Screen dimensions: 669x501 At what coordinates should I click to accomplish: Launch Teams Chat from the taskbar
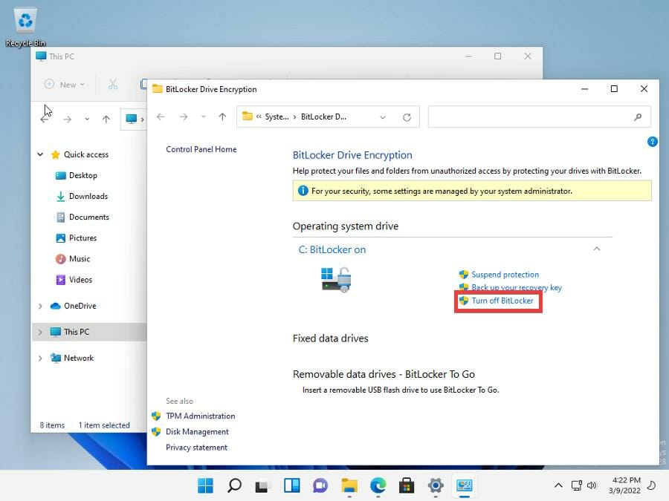tap(320, 485)
